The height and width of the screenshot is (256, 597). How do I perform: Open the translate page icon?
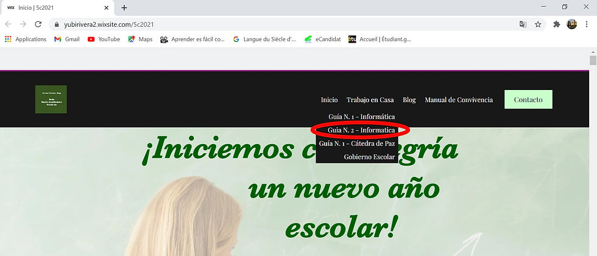point(523,24)
